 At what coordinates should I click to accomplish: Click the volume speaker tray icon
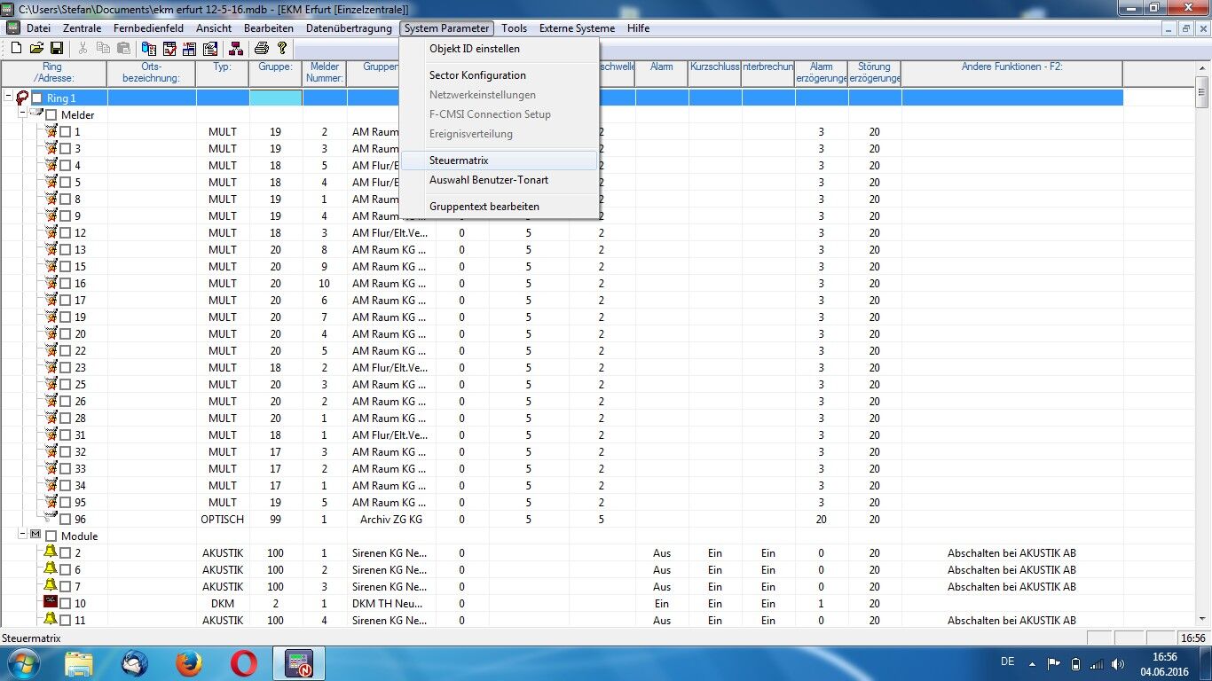[1119, 663]
